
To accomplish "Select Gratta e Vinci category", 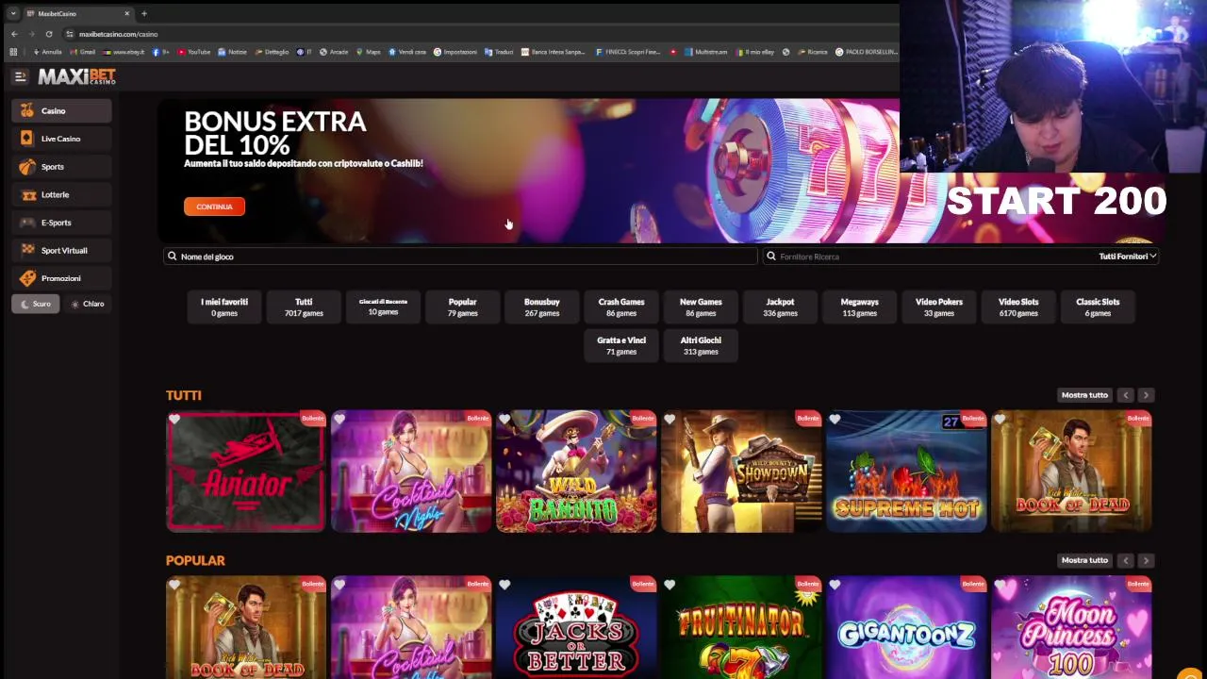I will (621, 345).
